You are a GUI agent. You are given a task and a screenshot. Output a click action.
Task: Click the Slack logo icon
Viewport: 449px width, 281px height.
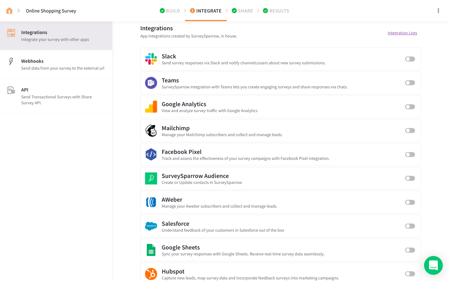point(151,59)
